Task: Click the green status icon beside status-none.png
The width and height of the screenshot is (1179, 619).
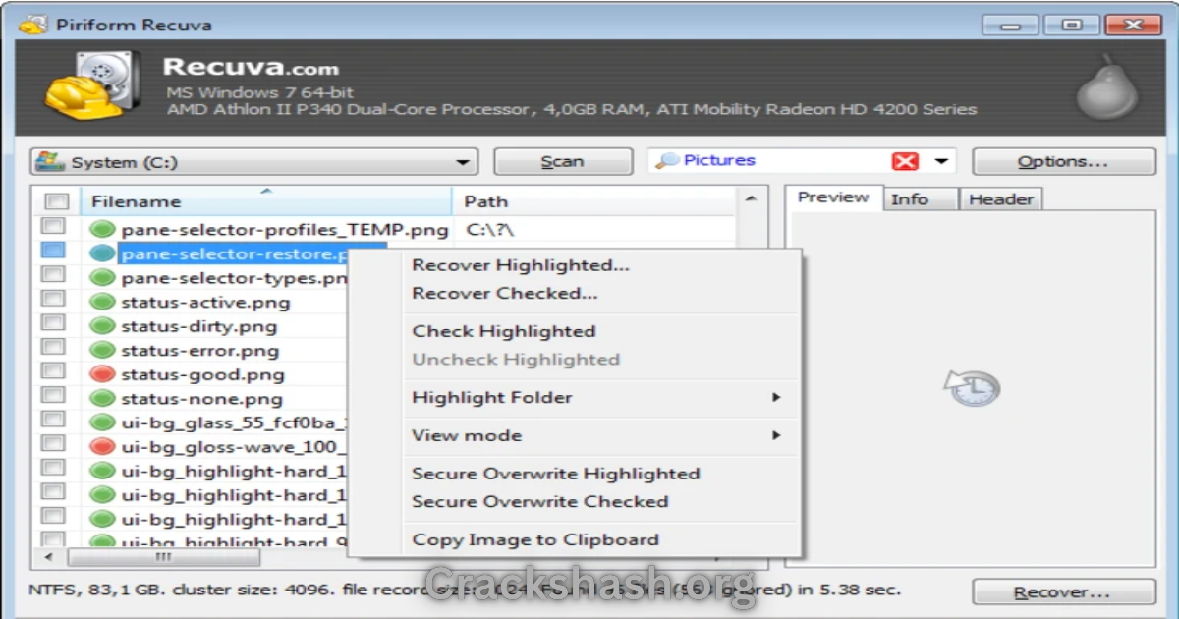Action: [x=102, y=398]
